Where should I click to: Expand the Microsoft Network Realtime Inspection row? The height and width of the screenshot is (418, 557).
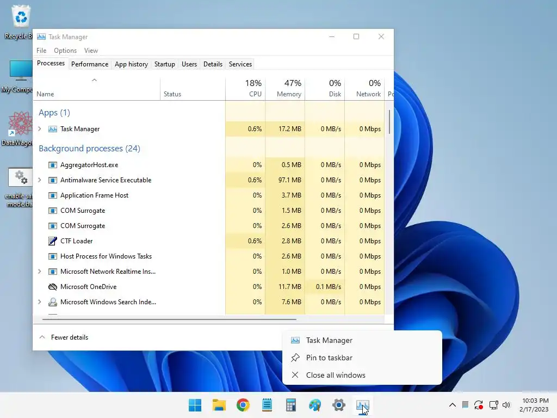(40, 272)
